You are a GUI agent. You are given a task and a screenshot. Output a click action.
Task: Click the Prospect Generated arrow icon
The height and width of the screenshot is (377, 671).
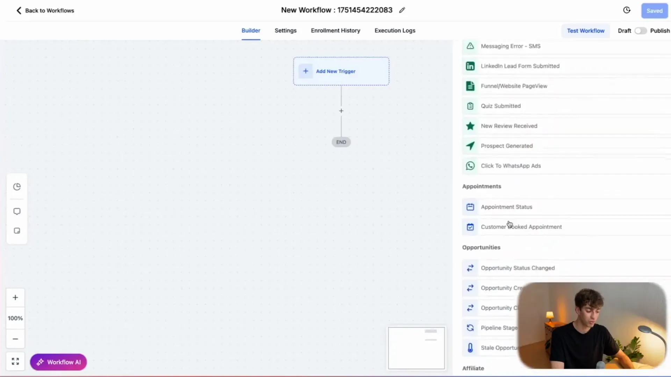click(x=470, y=146)
